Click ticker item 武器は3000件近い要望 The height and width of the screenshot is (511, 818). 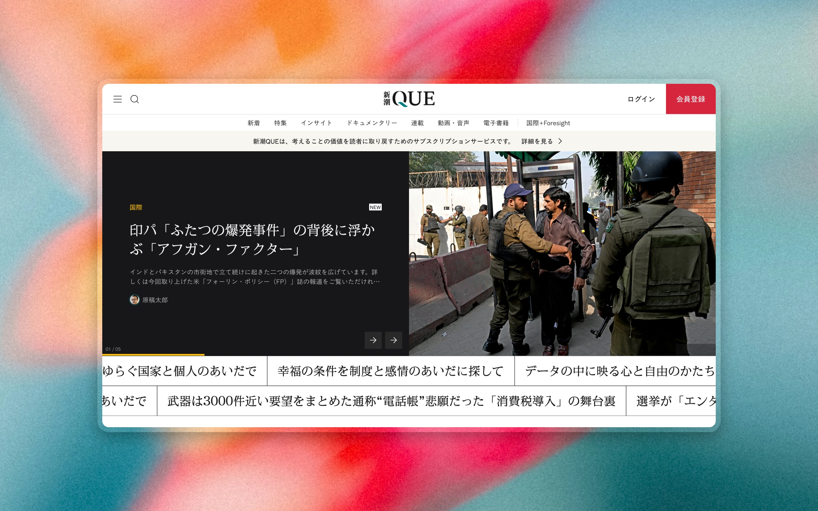click(391, 401)
